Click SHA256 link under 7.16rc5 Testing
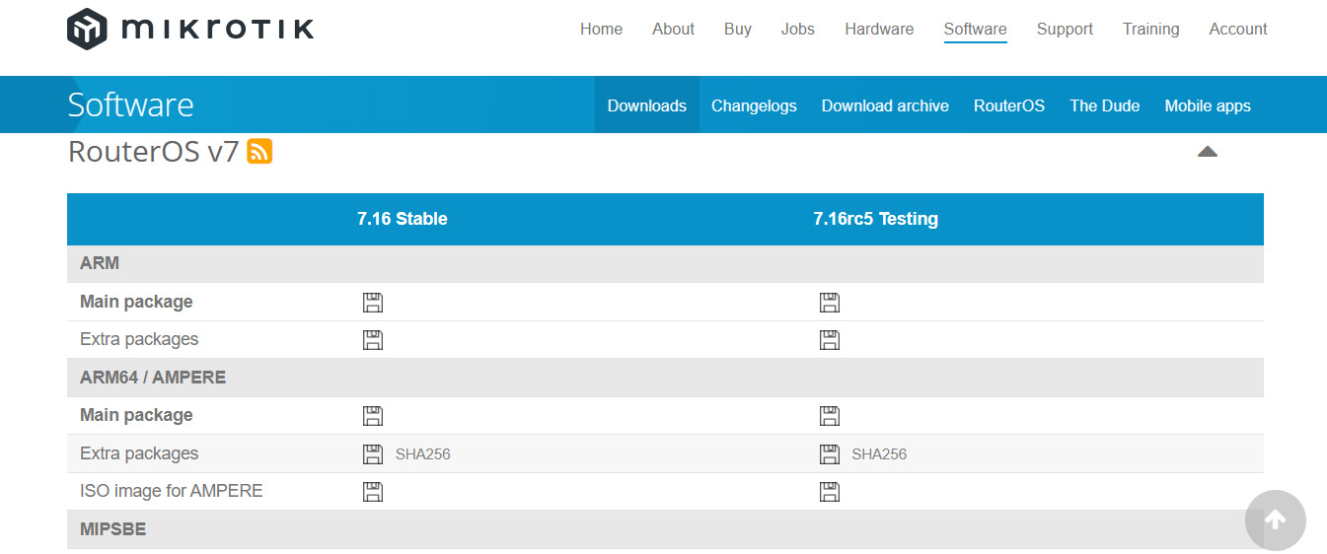The height and width of the screenshot is (554, 1327). click(x=879, y=454)
